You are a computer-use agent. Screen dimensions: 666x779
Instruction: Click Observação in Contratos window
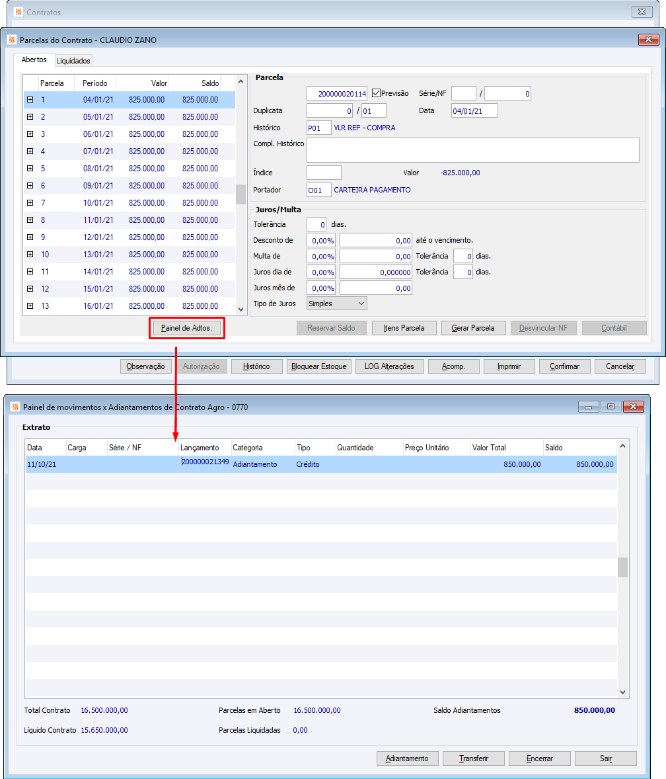pyautogui.click(x=146, y=366)
